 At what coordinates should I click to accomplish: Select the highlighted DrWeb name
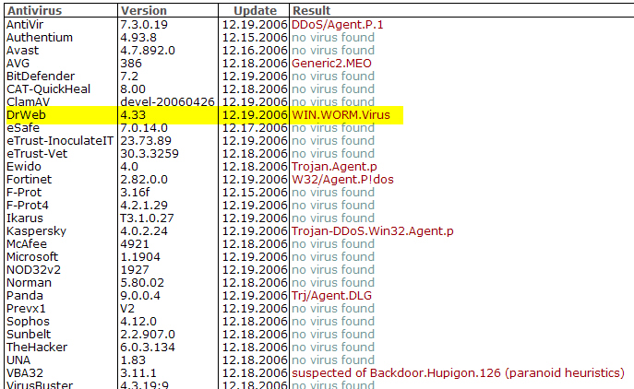click(x=26, y=115)
